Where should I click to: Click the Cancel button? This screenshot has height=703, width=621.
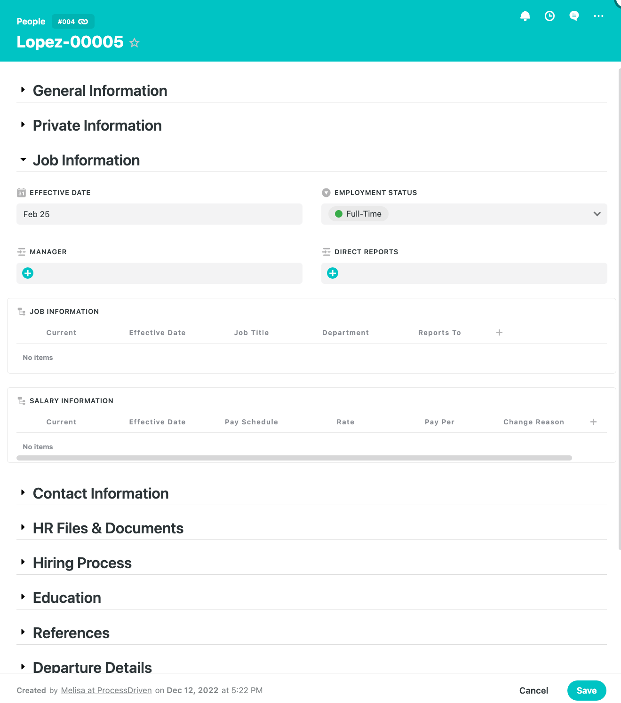tap(533, 690)
